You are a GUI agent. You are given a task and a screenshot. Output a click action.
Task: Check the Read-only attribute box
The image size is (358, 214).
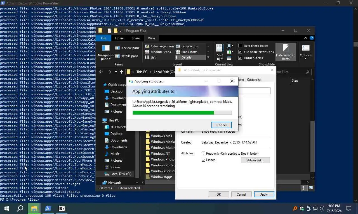coord(204,154)
